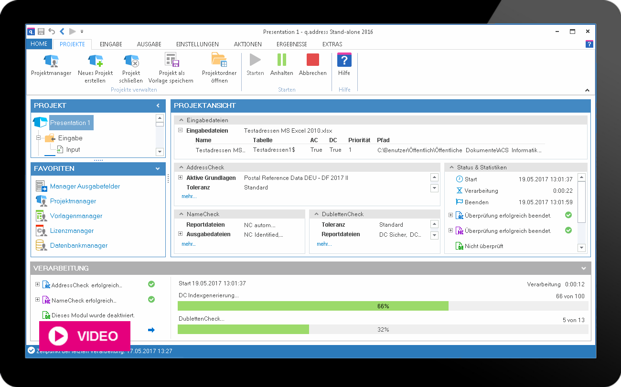Switch to the HOME tab

[x=39, y=44]
